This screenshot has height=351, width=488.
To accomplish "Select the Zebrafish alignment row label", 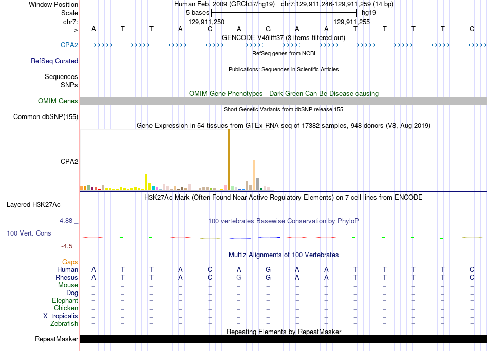I will [64, 323].
